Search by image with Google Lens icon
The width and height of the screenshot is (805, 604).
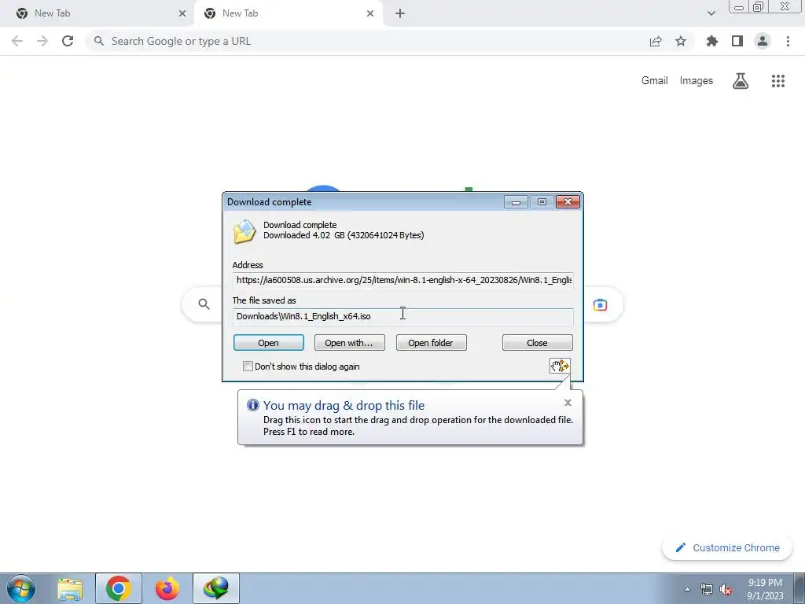tap(600, 304)
